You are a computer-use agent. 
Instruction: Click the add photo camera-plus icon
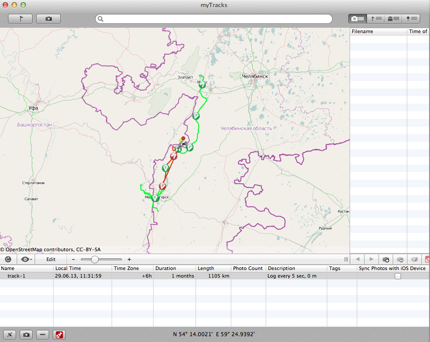click(x=386, y=259)
